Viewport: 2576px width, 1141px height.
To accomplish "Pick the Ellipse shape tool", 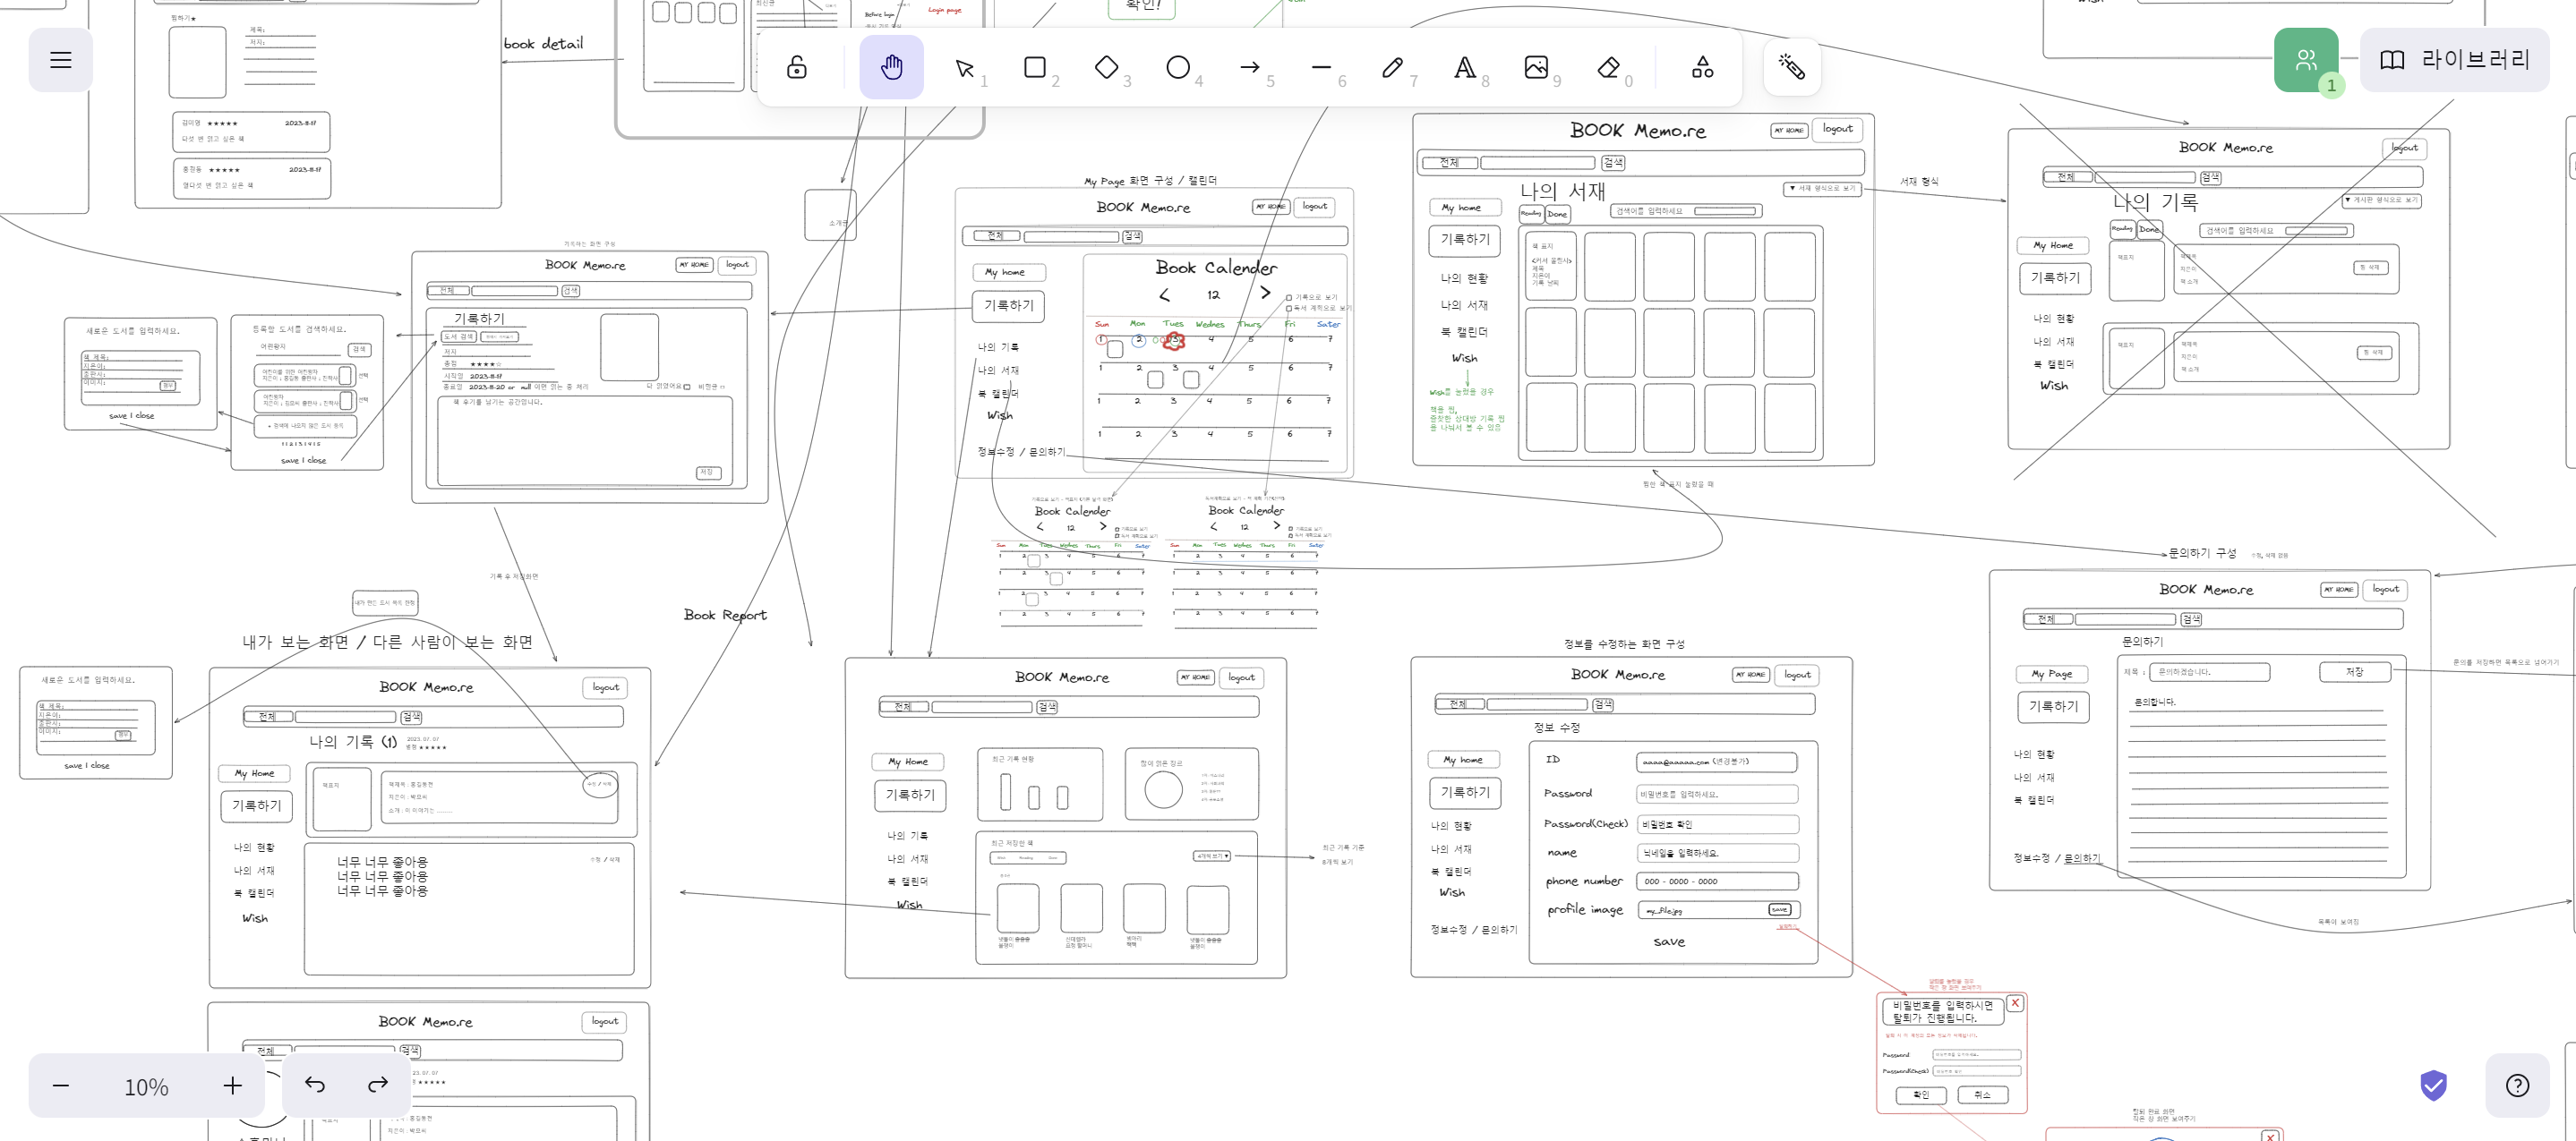I will (x=1178, y=67).
